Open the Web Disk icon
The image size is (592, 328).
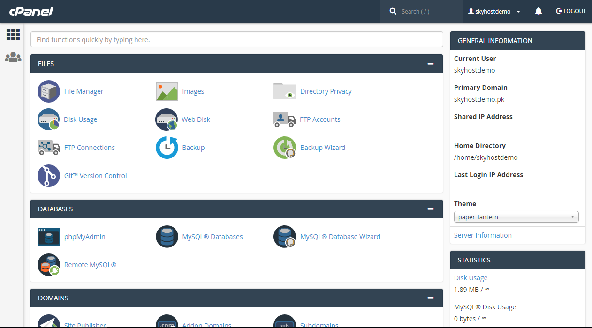pos(167,119)
